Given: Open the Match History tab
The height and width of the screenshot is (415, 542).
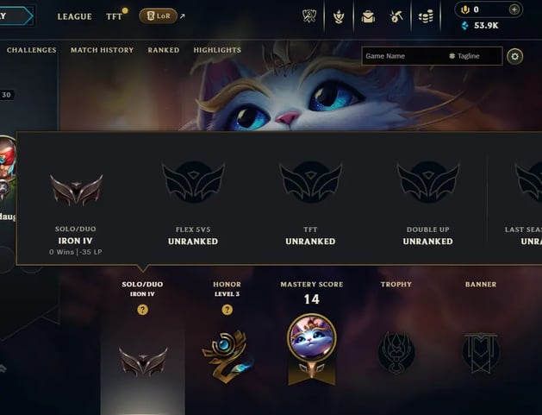Looking at the screenshot, I should 102,50.
